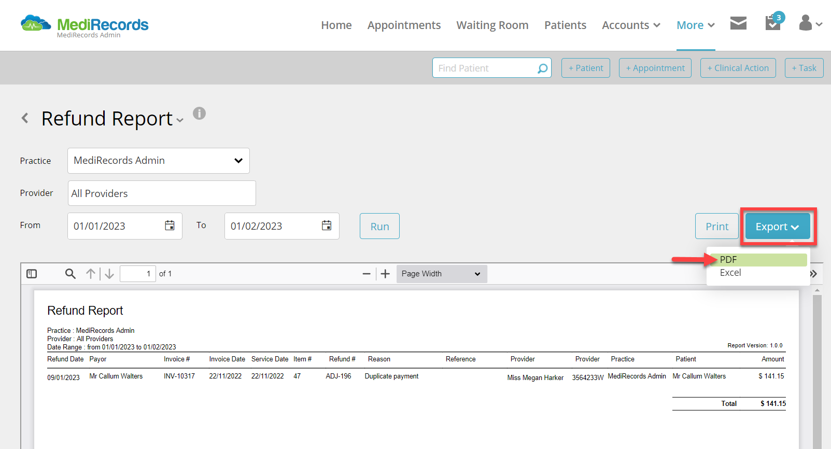Click the Print button
831x449 pixels.
coord(717,226)
